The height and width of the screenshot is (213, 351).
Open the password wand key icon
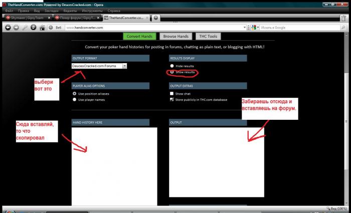click(x=25, y=28)
